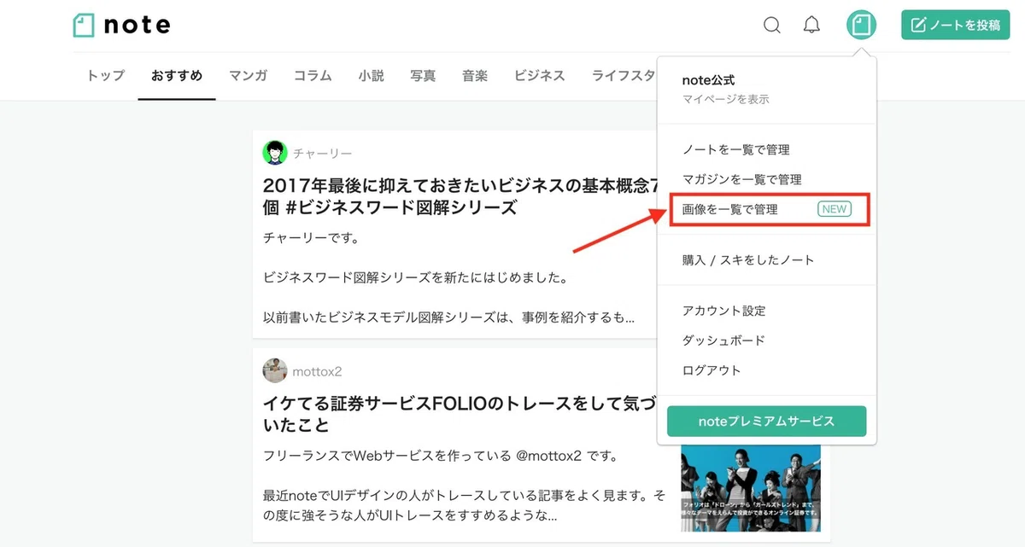The width and height of the screenshot is (1025, 547).
Task: Switch to the トップ tab
Action: pyautogui.click(x=106, y=75)
